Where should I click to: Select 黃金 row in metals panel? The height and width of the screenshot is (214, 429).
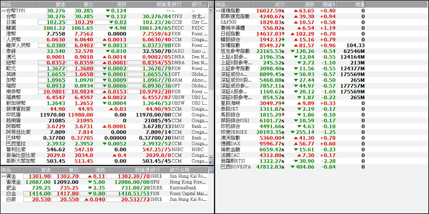(104, 176)
